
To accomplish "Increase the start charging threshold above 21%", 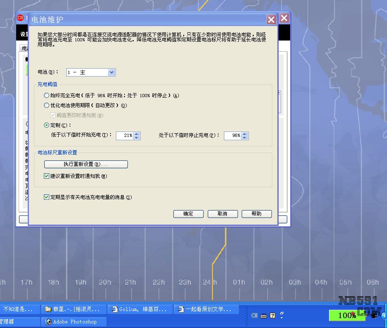I will pyautogui.click(x=137, y=134).
